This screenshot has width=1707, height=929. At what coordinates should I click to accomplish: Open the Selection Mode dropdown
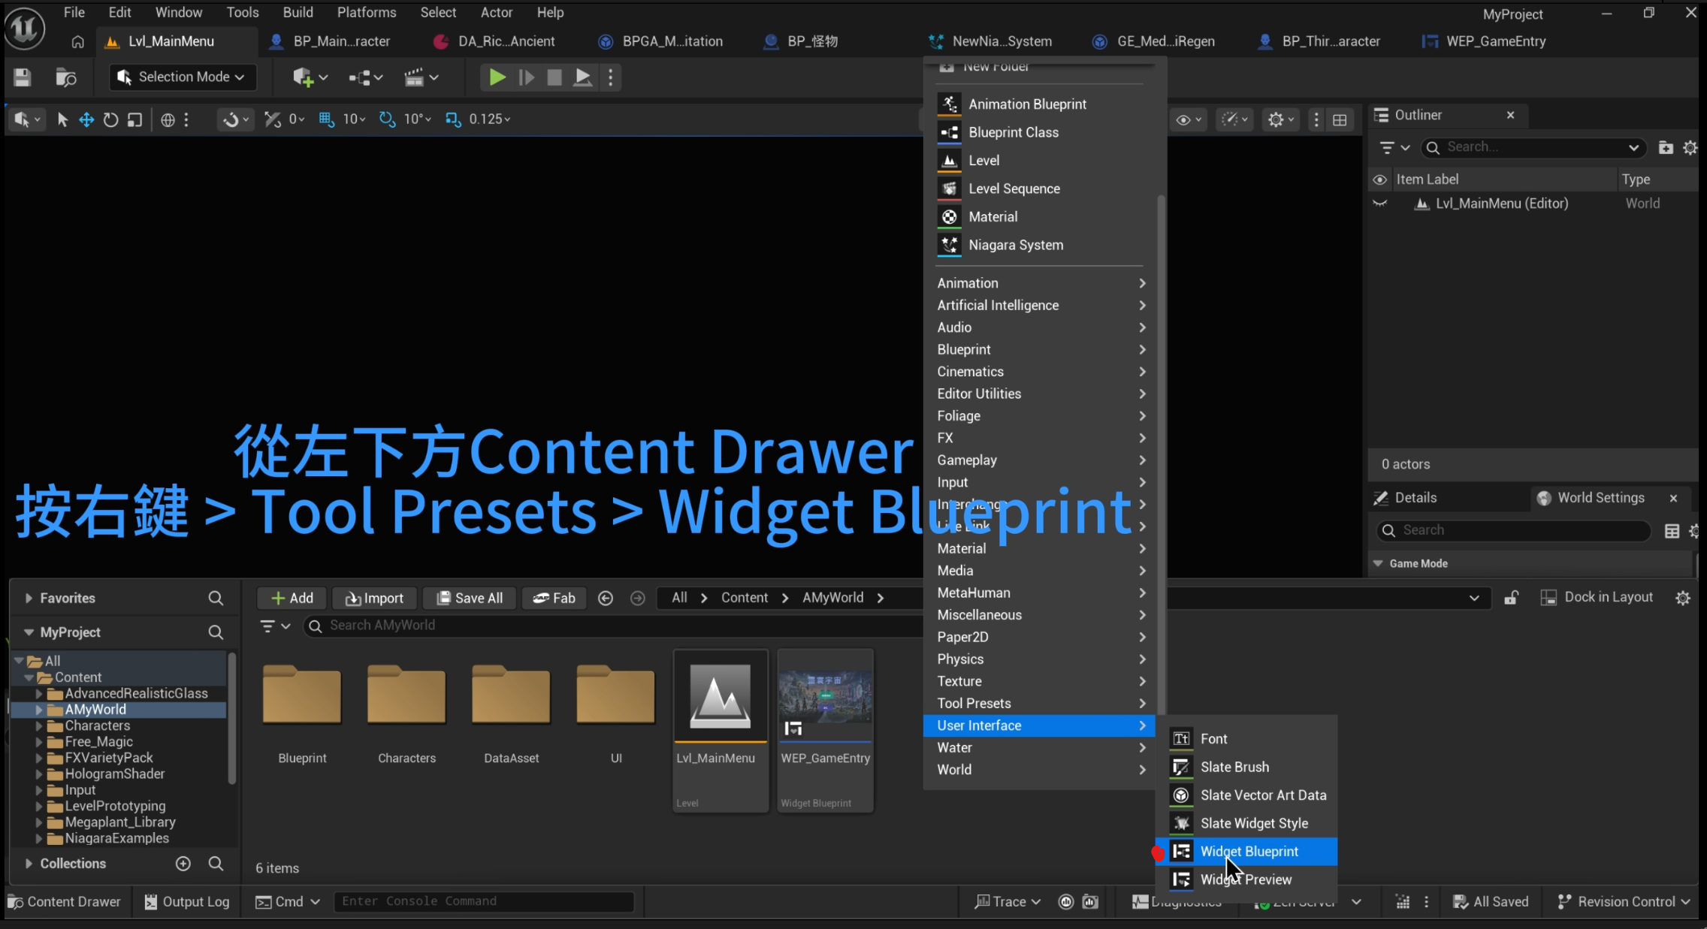tap(183, 77)
